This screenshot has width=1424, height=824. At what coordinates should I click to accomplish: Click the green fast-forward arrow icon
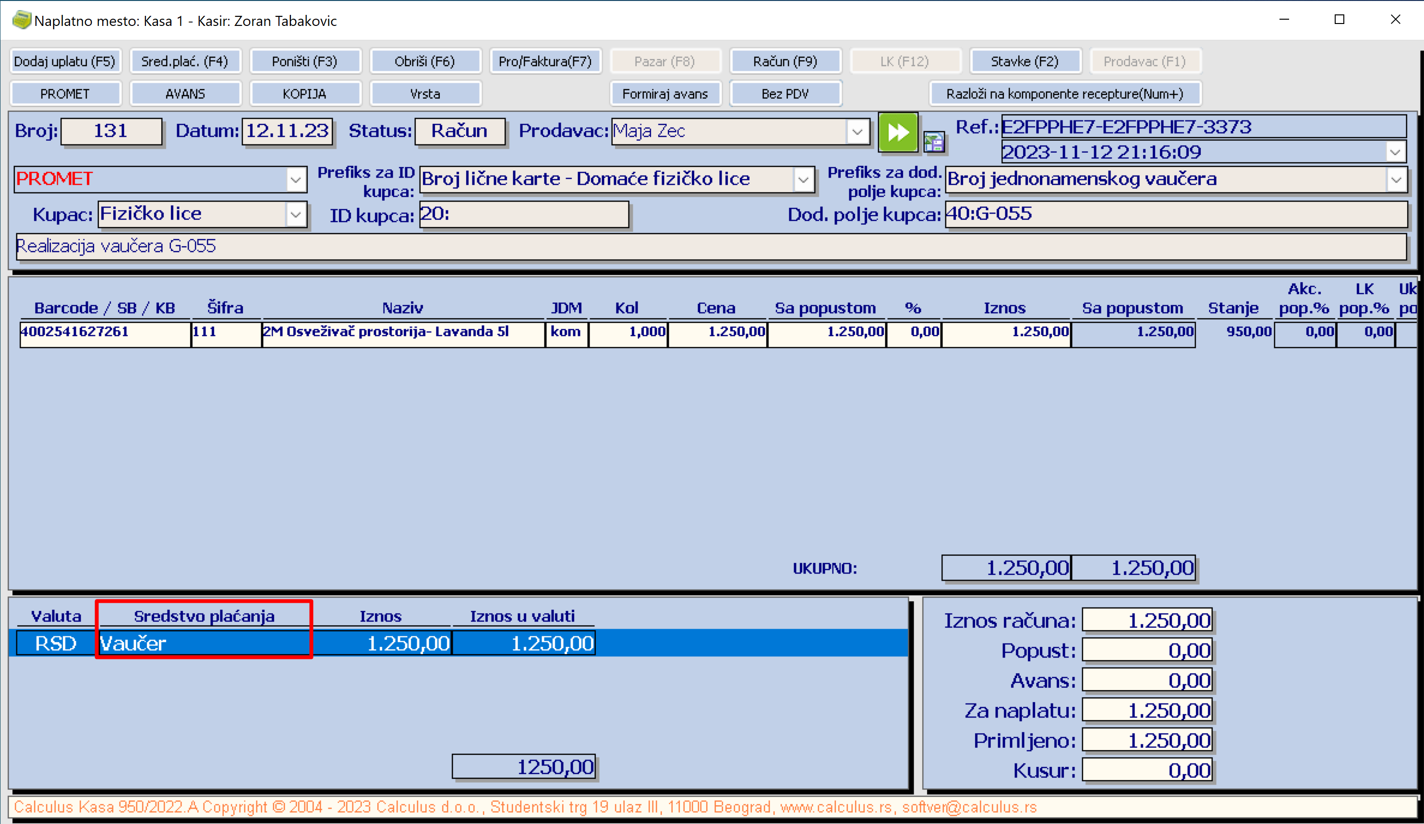click(897, 132)
